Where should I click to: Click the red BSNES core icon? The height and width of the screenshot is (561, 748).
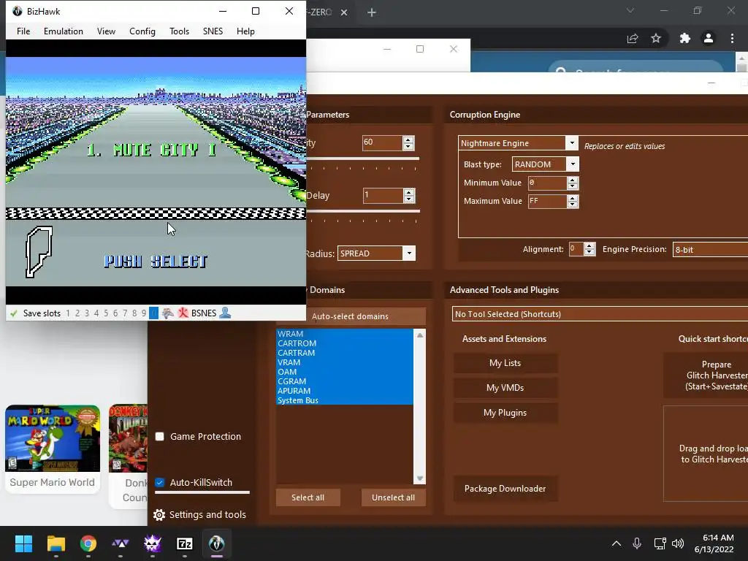183,313
